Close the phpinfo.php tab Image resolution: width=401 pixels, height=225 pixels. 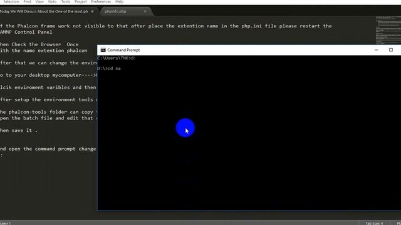[145, 11]
